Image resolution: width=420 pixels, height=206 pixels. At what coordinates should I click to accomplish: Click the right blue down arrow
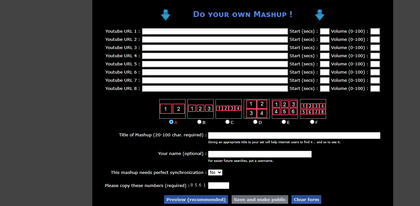(x=320, y=15)
